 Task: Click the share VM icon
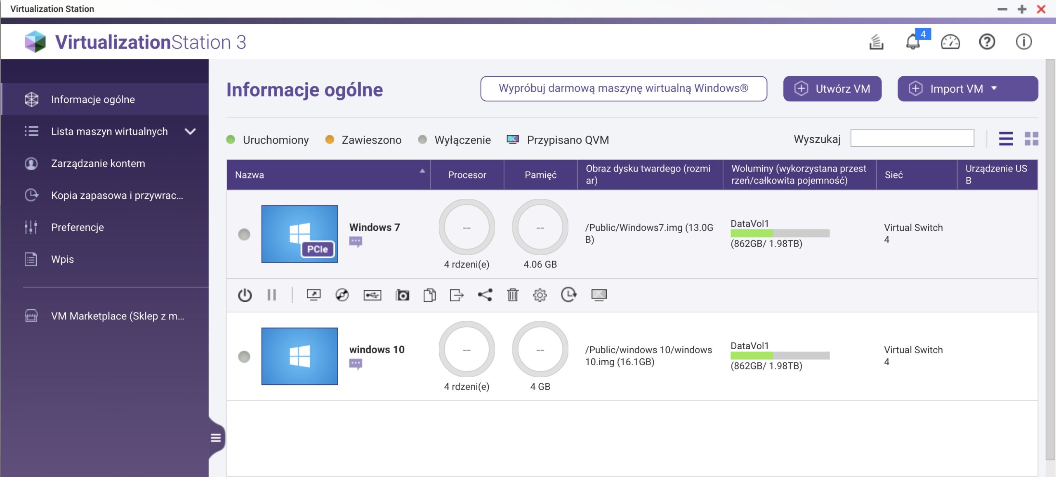coord(485,295)
